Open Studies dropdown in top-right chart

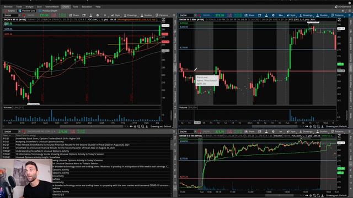coord(322,15)
